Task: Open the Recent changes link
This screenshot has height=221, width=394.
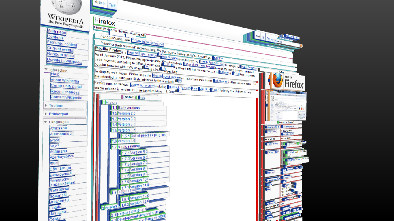Action: [x=65, y=92]
